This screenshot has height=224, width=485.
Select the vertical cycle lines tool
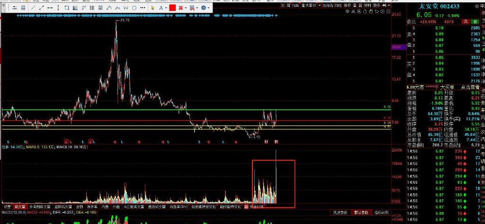(x=92, y=8)
